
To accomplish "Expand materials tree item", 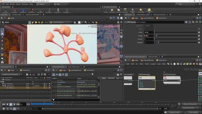I will [3, 84].
